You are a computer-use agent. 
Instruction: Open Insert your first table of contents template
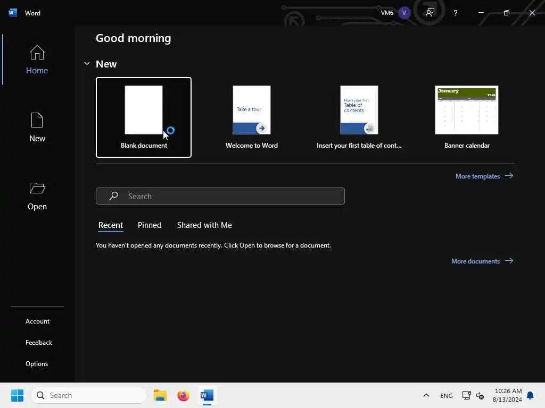tap(359, 117)
